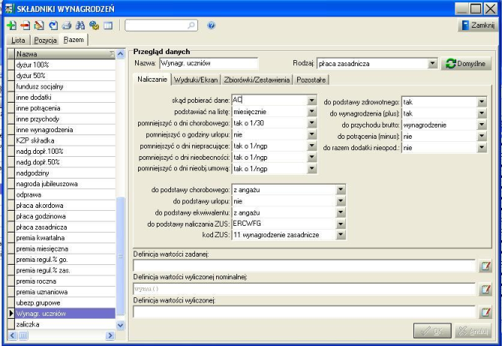Expand do potrącenia (minus) dropdown
The width and height of the screenshot is (502, 346).
click(x=482, y=137)
